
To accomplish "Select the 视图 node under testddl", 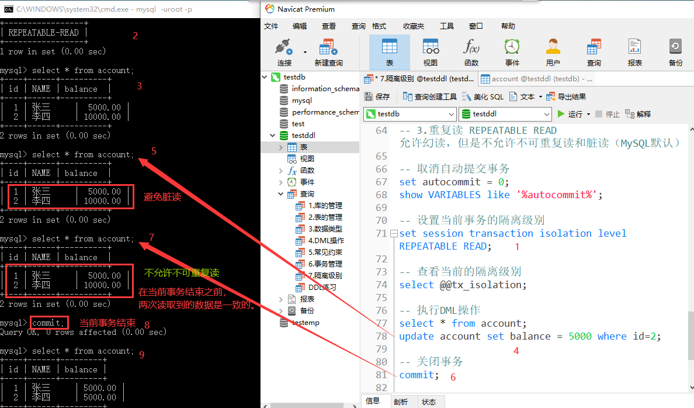I will click(x=301, y=158).
